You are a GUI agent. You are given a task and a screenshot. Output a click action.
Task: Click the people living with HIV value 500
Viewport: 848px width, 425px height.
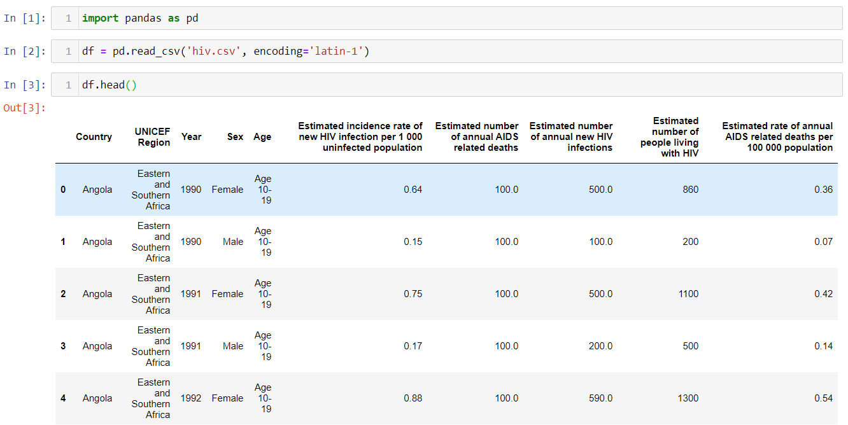[690, 346]
